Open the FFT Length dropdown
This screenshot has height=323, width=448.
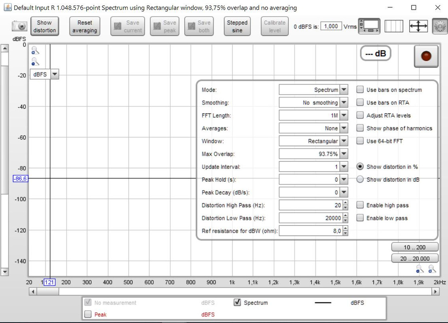point(344,115)
